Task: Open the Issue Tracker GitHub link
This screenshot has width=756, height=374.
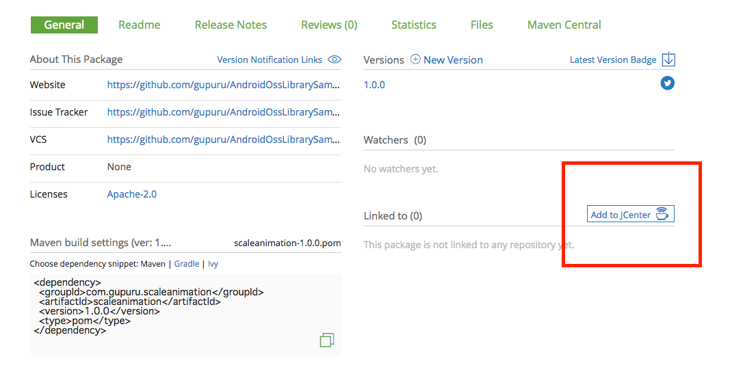Action: coord(223,112)
